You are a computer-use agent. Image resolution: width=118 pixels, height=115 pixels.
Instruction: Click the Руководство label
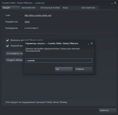pos(11,28)
